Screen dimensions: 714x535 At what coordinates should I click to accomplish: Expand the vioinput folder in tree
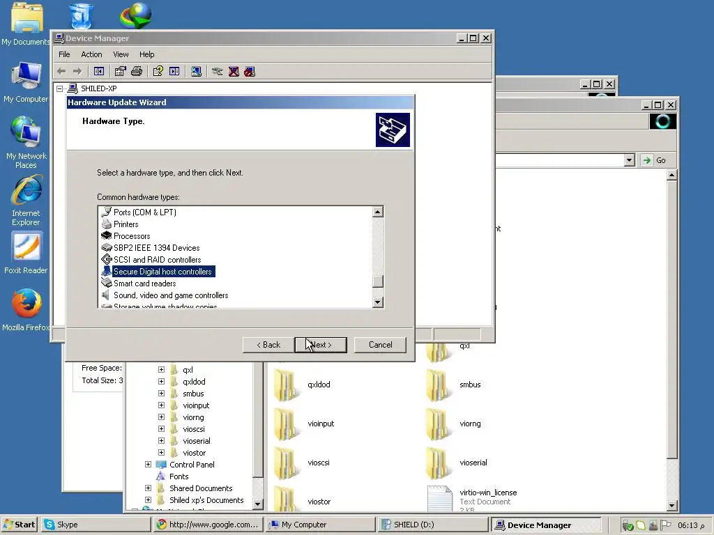[x=161, y=405]
